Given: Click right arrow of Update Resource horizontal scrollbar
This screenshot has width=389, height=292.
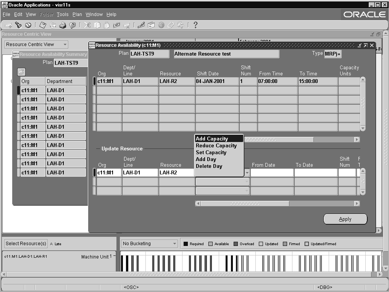Looking at the screenshot, I should coord(357,203).
